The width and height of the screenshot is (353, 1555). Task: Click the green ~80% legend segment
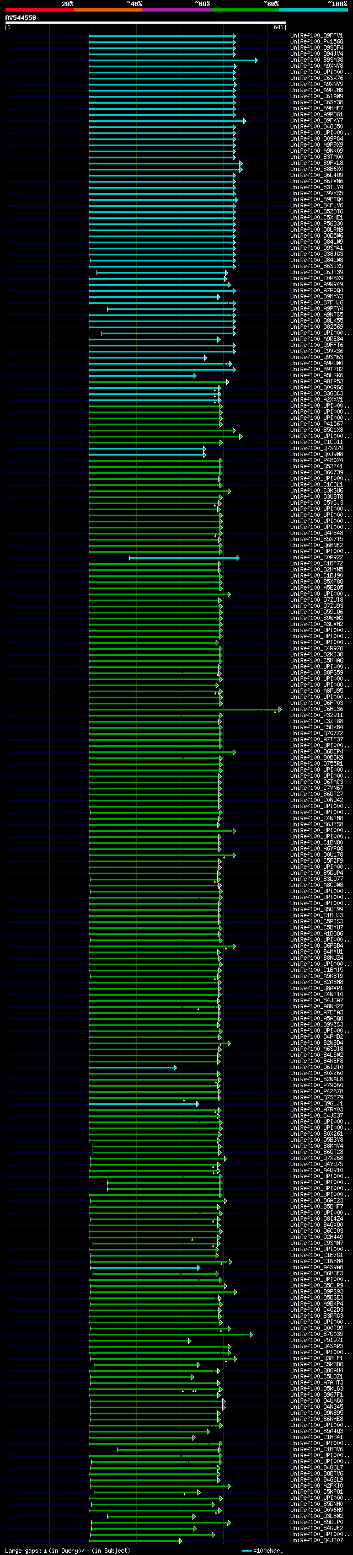tap(245, 10)
